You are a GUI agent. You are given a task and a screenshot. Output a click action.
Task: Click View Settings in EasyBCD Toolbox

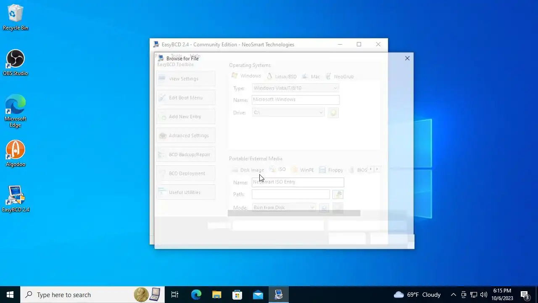[x=186, y=79]
